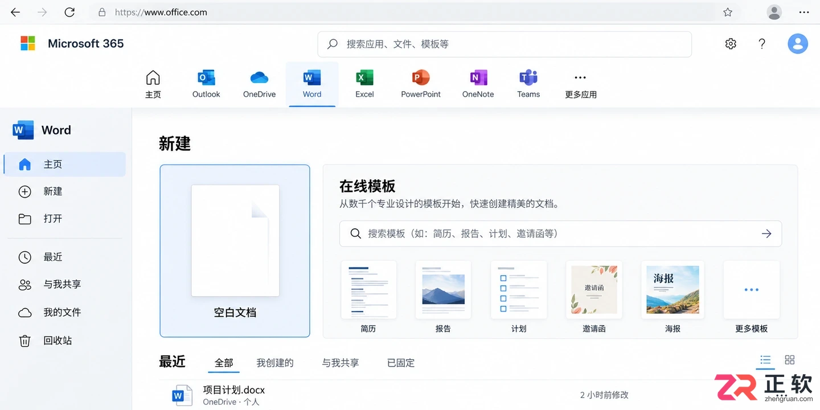Viewport: 820px width, 410px height.
Task: Choose the 海报 template thumbnail
Action: click(x=673, y=289)
